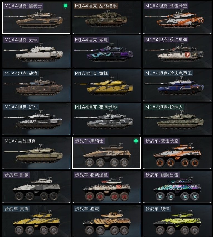The width and height of the screenshot is (213, 237).
Task: Pick the tiger-striped 步战车-猎虎 skin
Action: pyautogui.click(x=107, y=221)
